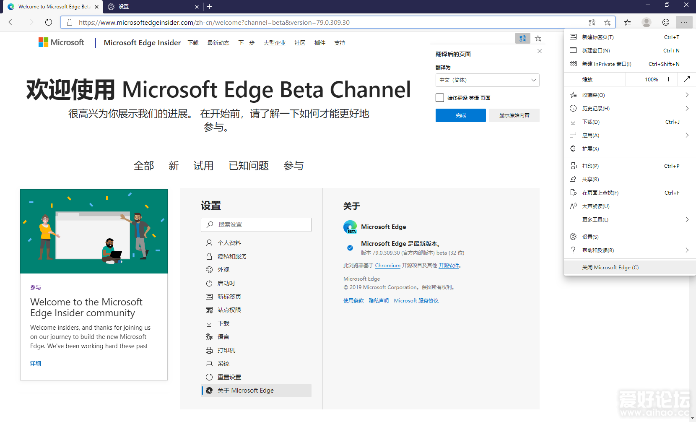Screen dimensions: 696x422
Task: Enter fullscreen using the zoom expand icon
Action: (687, 79)
